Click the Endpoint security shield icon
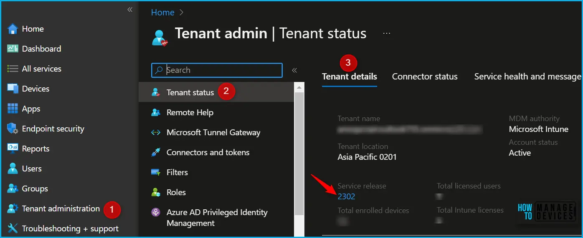The image size is (583, 238). point(13,129)
